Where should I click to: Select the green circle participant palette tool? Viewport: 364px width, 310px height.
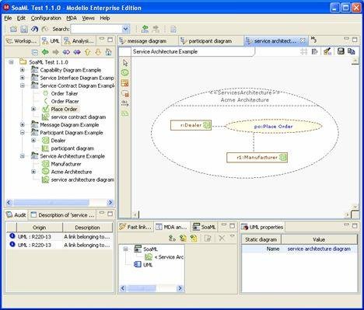click(125, 73)
